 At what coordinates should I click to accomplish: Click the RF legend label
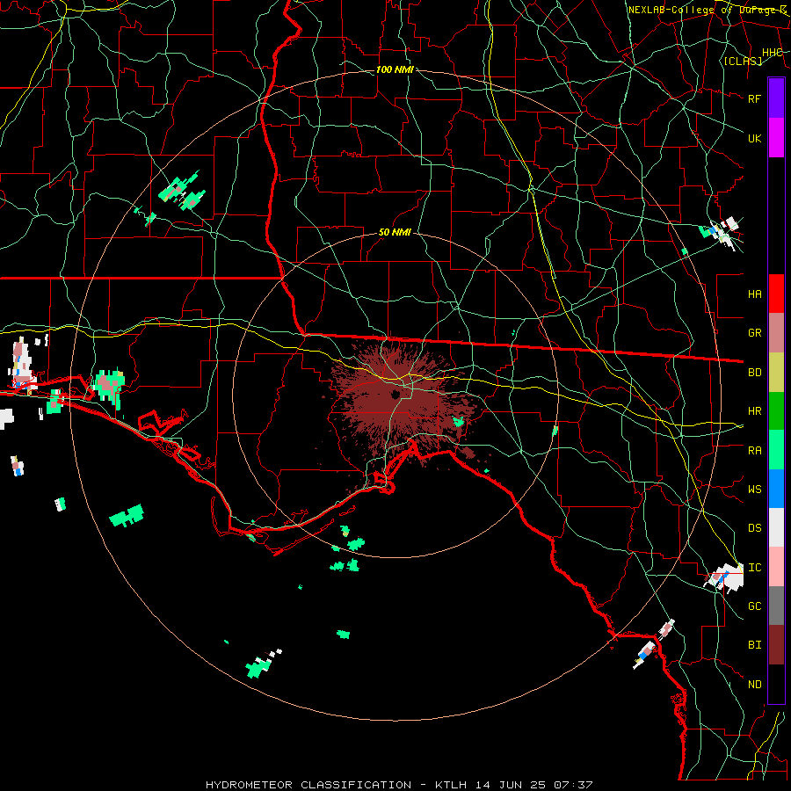pos(755,98)
